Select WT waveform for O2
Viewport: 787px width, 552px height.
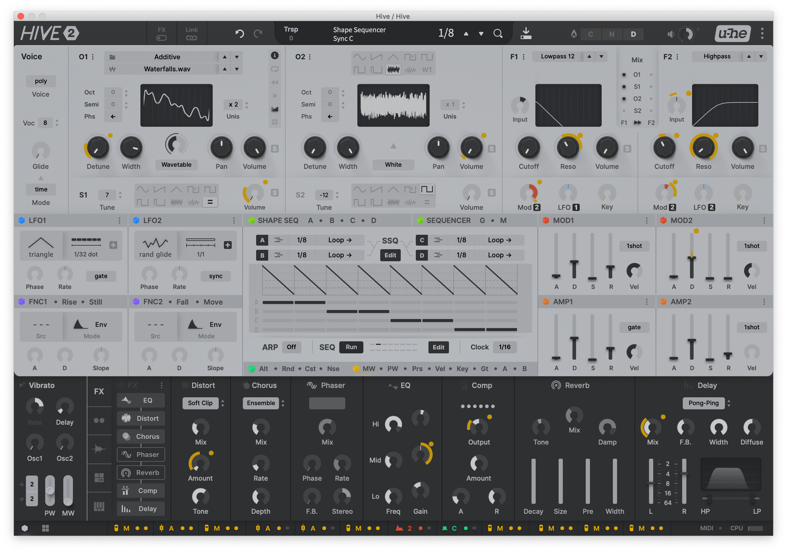[x=427, y=70]
